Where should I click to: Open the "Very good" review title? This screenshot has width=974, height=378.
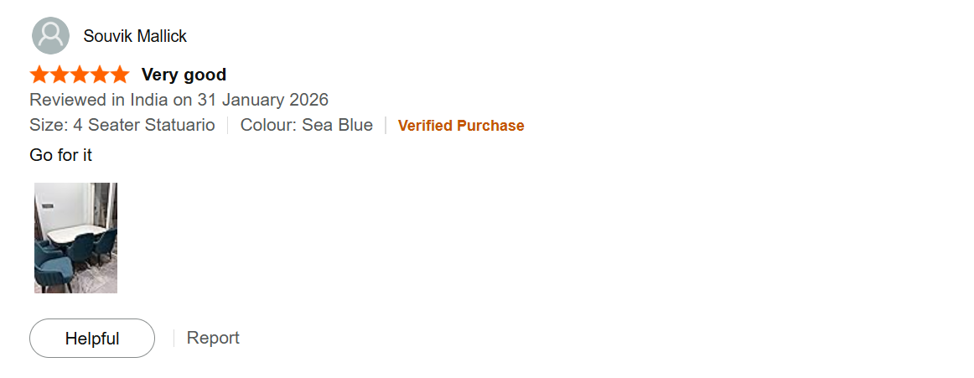click(x=184, y=75)
